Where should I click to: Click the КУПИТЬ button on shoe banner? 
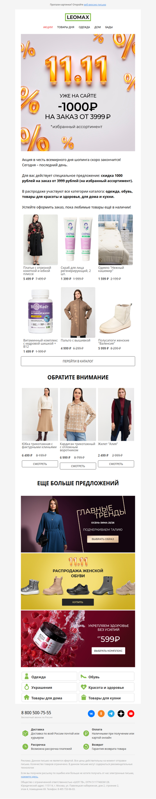[78, 602]
